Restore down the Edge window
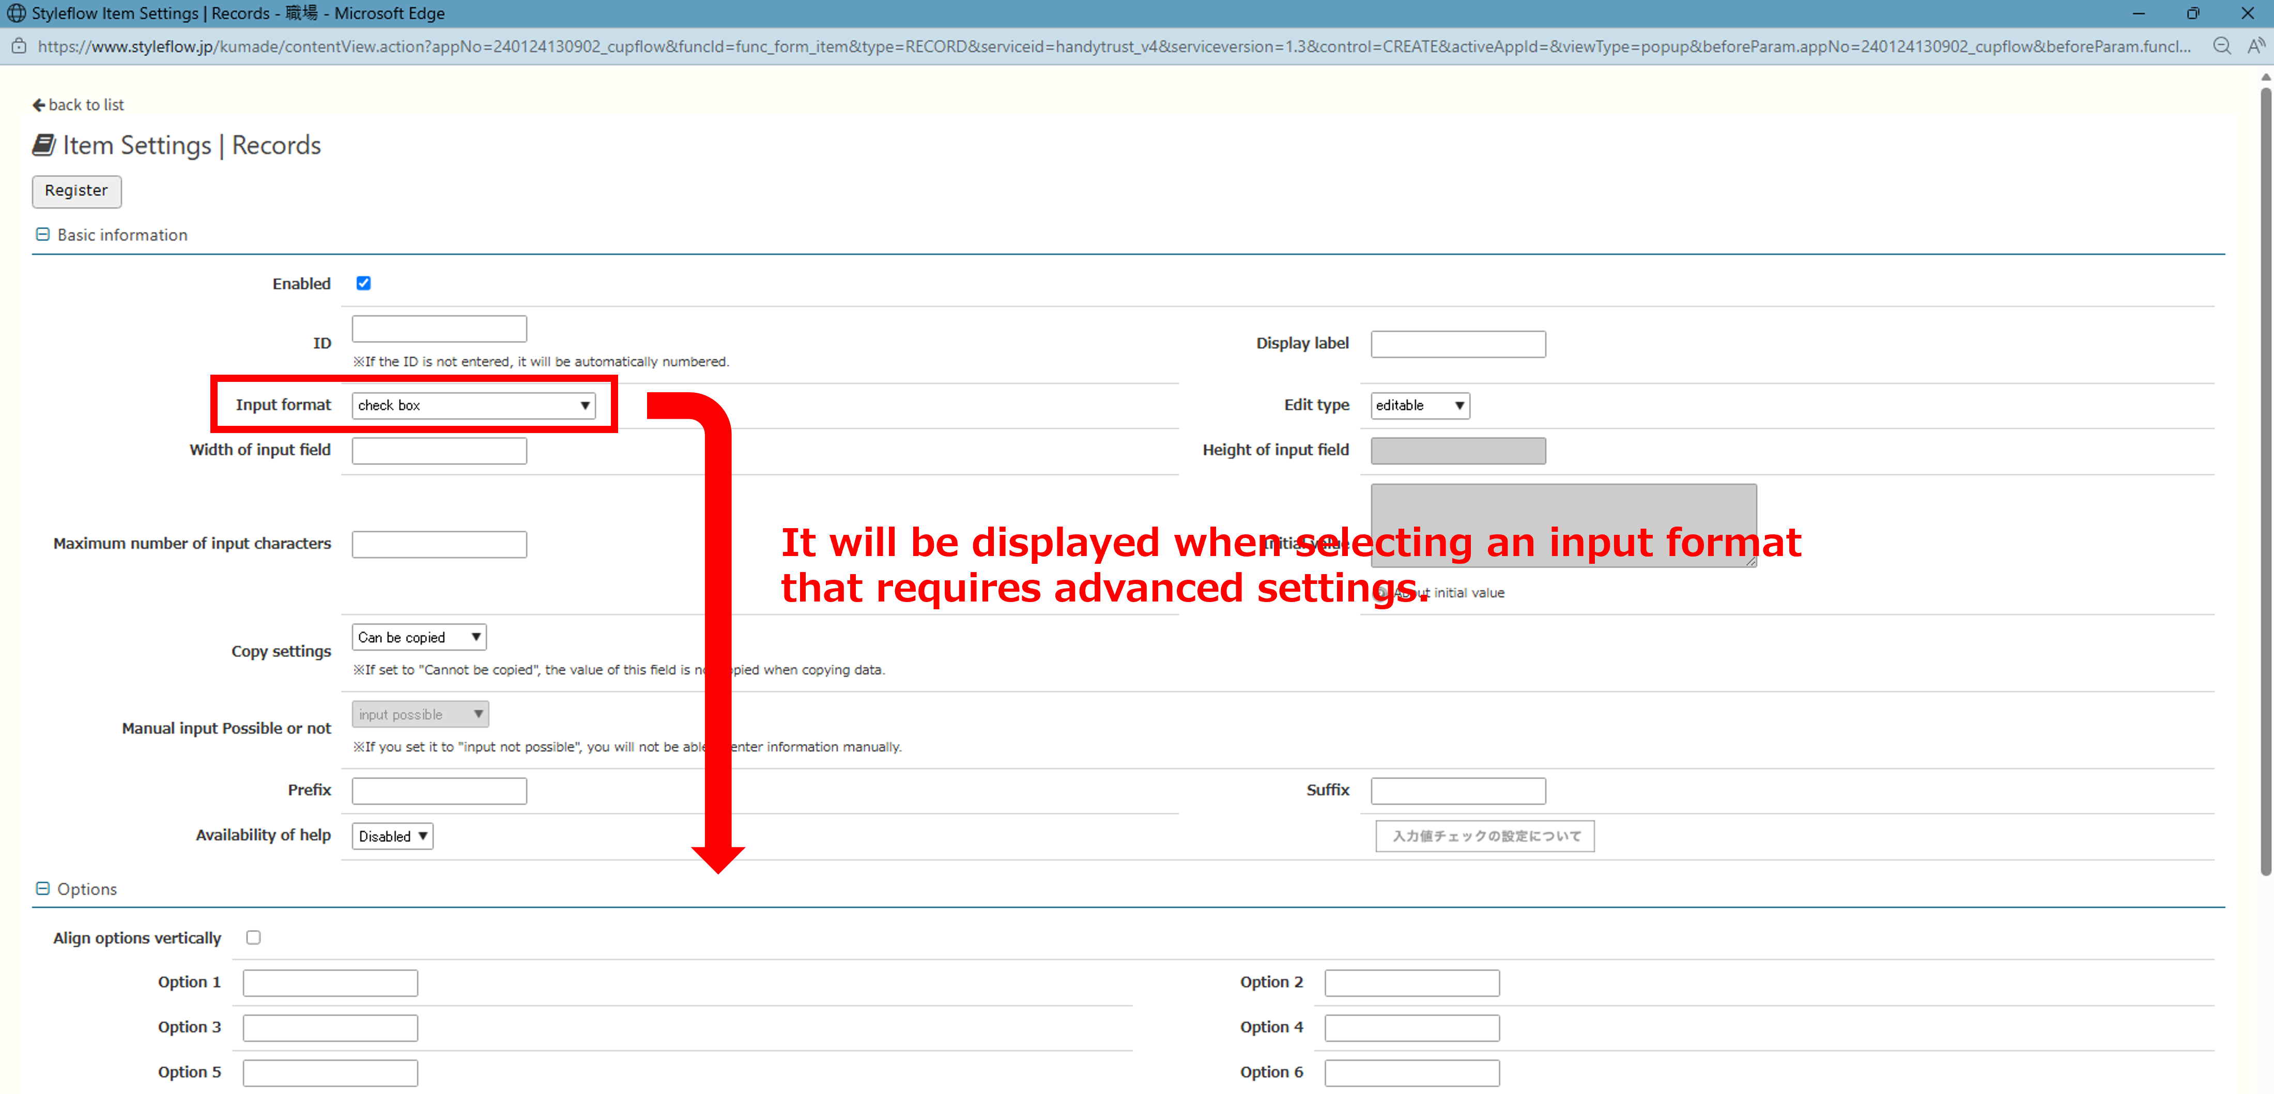The height and width of the screenshot is (1094, 2274). (x=2193, y=13)
